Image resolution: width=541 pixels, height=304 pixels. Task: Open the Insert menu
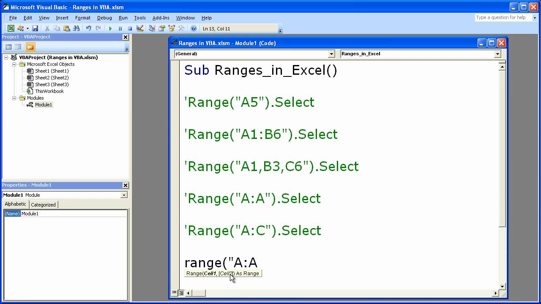(62, 18)
